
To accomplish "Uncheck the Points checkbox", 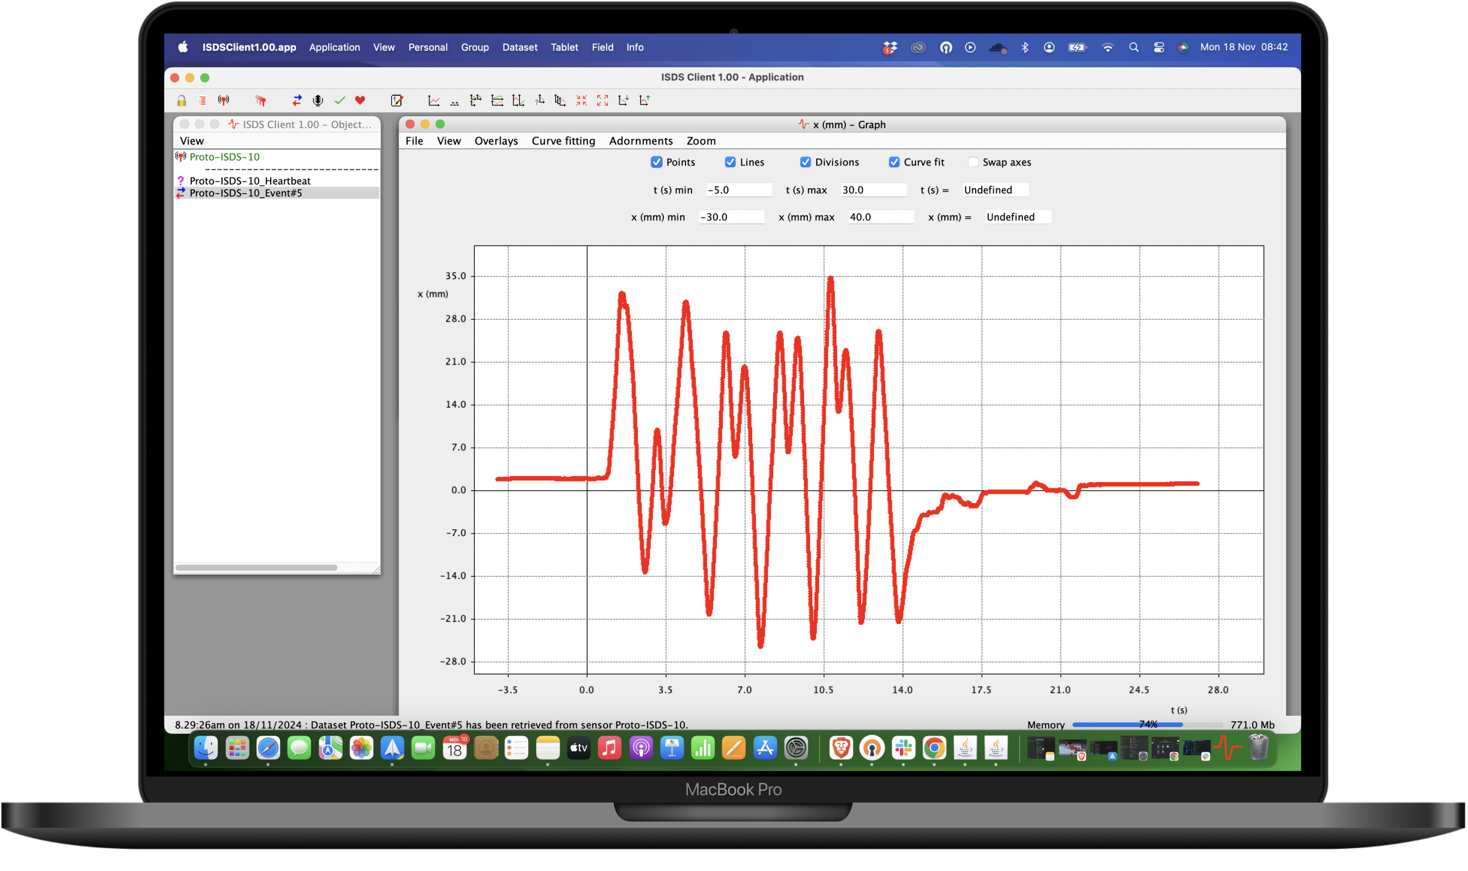I will coord(656,162).
